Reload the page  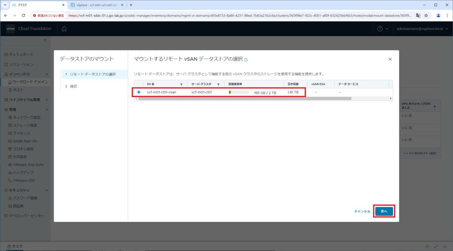tap(23, 15)
